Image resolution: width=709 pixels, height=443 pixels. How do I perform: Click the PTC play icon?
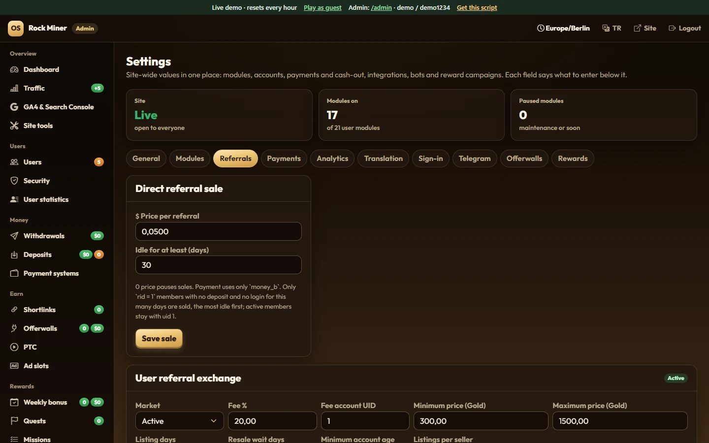tap(14, 347)
